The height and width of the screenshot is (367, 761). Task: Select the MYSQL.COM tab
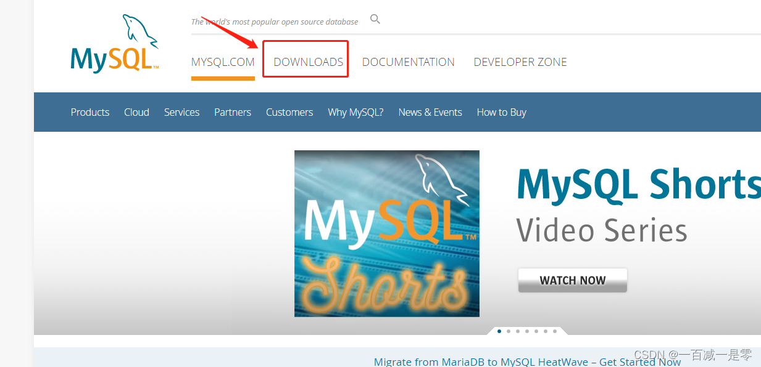(x=223, y=62)
